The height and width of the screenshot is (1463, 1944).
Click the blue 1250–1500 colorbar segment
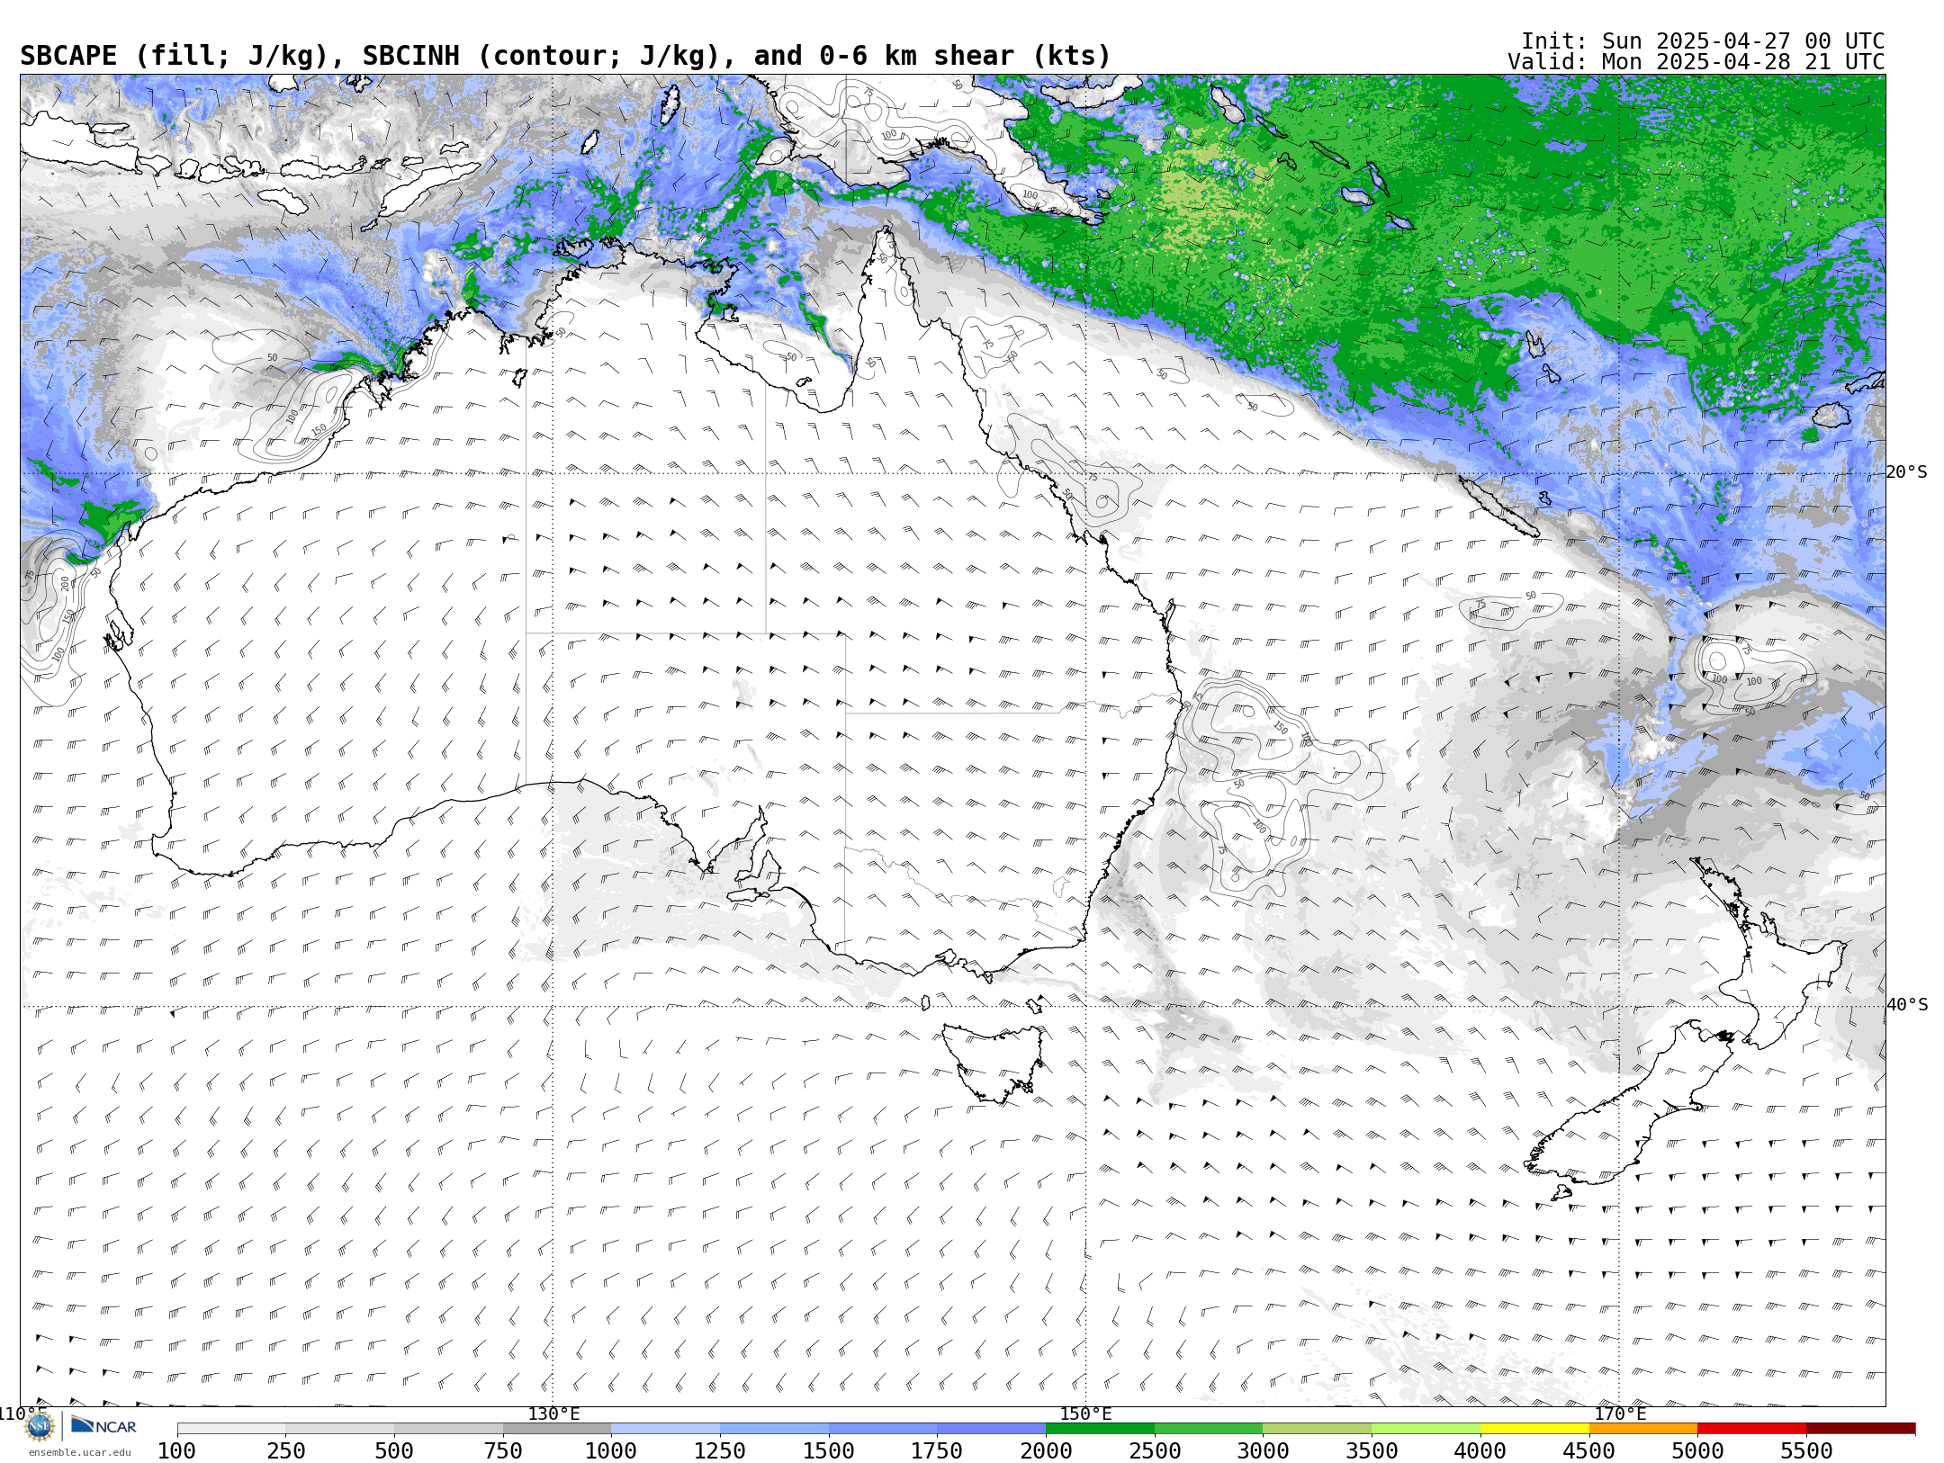(x=774, y=1429)
